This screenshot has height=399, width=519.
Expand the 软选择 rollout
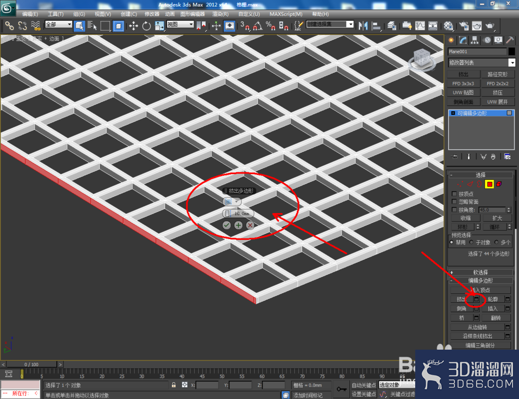(x=481, y=272)
